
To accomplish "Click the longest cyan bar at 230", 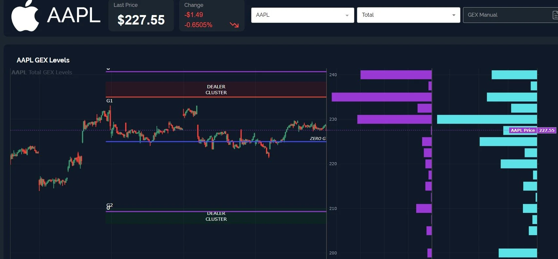I will coord(487,119).
